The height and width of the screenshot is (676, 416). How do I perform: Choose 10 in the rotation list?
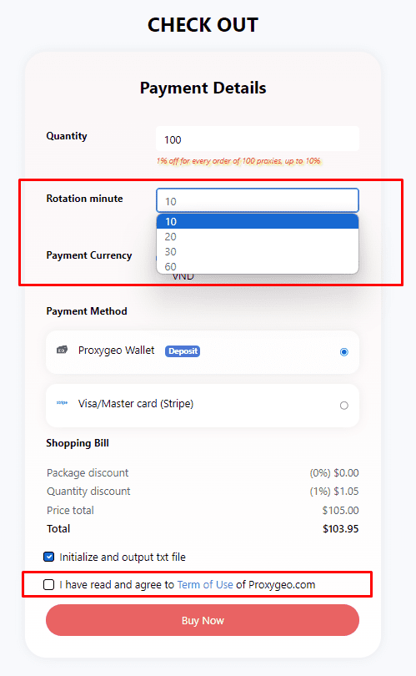click(258, 222)
